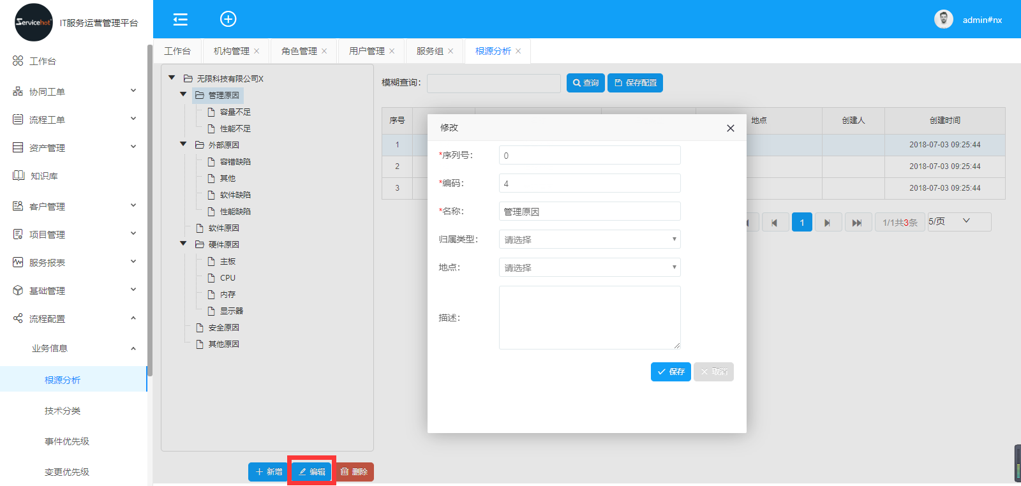This screenshot has height=486, width=1021.
Task: Collapse the 外部原因 tree node
Action: pos(183,145)
